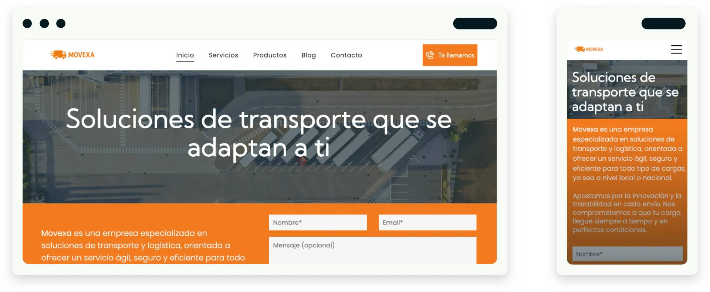Click desktop headline 'Soluciones de transporte que se adaptan a ti'
The width and height of the screenshot is (710, 292).
point(259,133)
